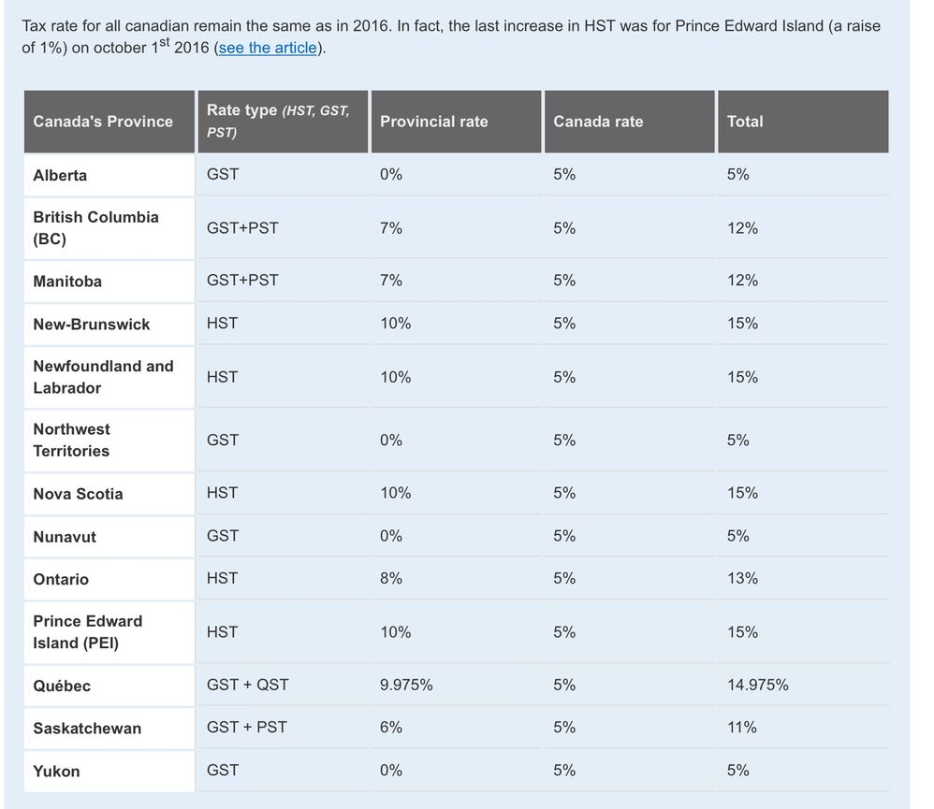Screen dimensions: 934x809
Task: Select Newfoundland and Labrador cell
Action: [103, 377]
